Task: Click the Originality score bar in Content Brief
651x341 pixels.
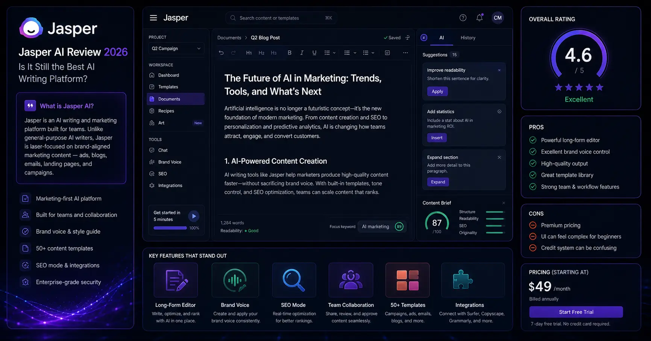Action: pos(495,233)
